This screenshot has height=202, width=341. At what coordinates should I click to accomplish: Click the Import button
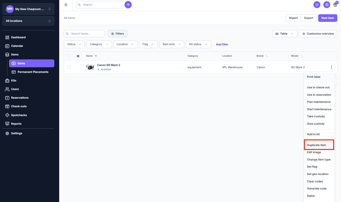point(293,18)
